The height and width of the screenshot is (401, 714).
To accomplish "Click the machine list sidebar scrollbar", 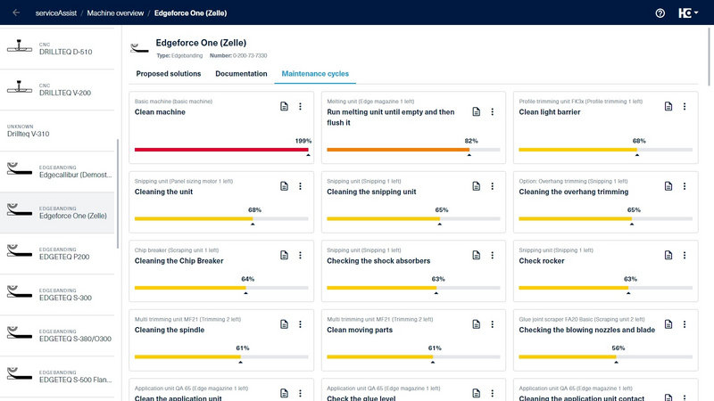I will pos(118,187).
